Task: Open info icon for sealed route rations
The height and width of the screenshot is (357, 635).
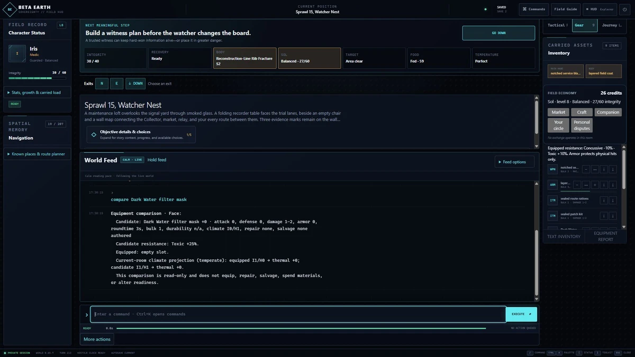Action: (x=604, y=200)
